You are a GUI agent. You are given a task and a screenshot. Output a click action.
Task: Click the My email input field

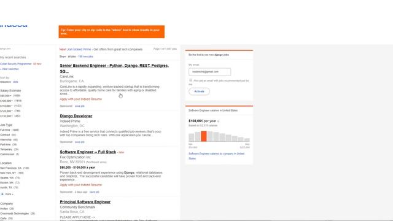click(x=209, y=72)
